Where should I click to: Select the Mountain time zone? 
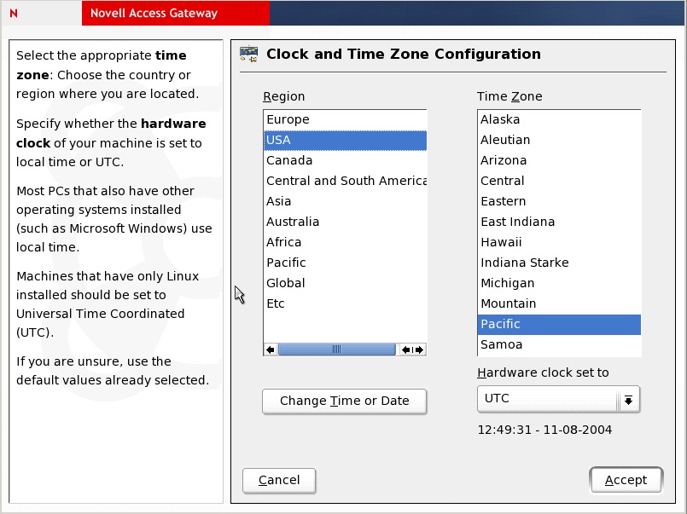click(509, 303)
